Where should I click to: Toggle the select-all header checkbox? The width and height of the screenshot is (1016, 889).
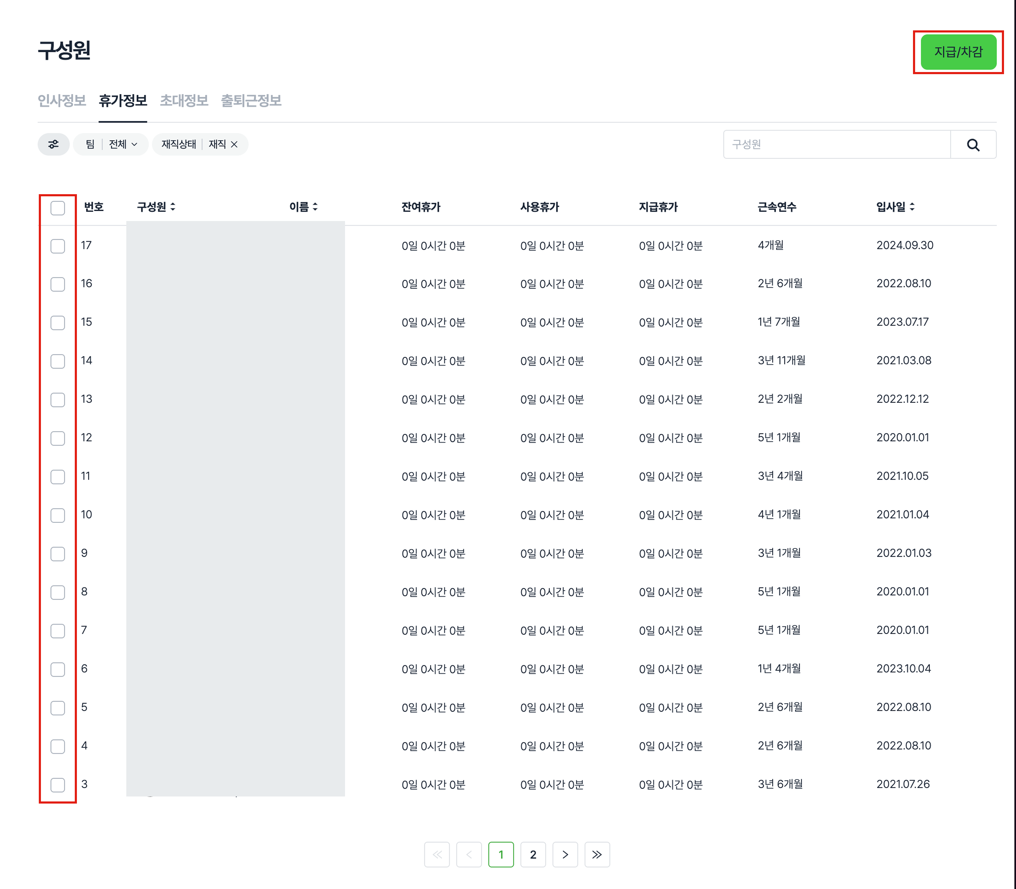(58, 208)
